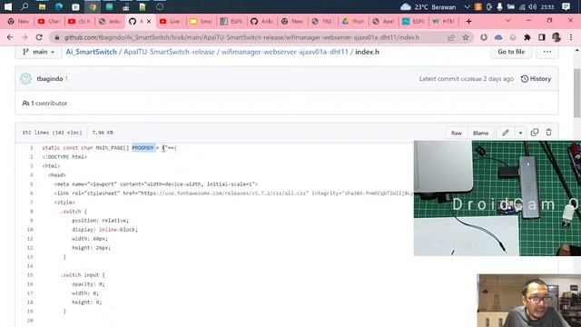Edit this file with the pencil icon
Screen dimensions: 581x327
[x=506, y=133]
